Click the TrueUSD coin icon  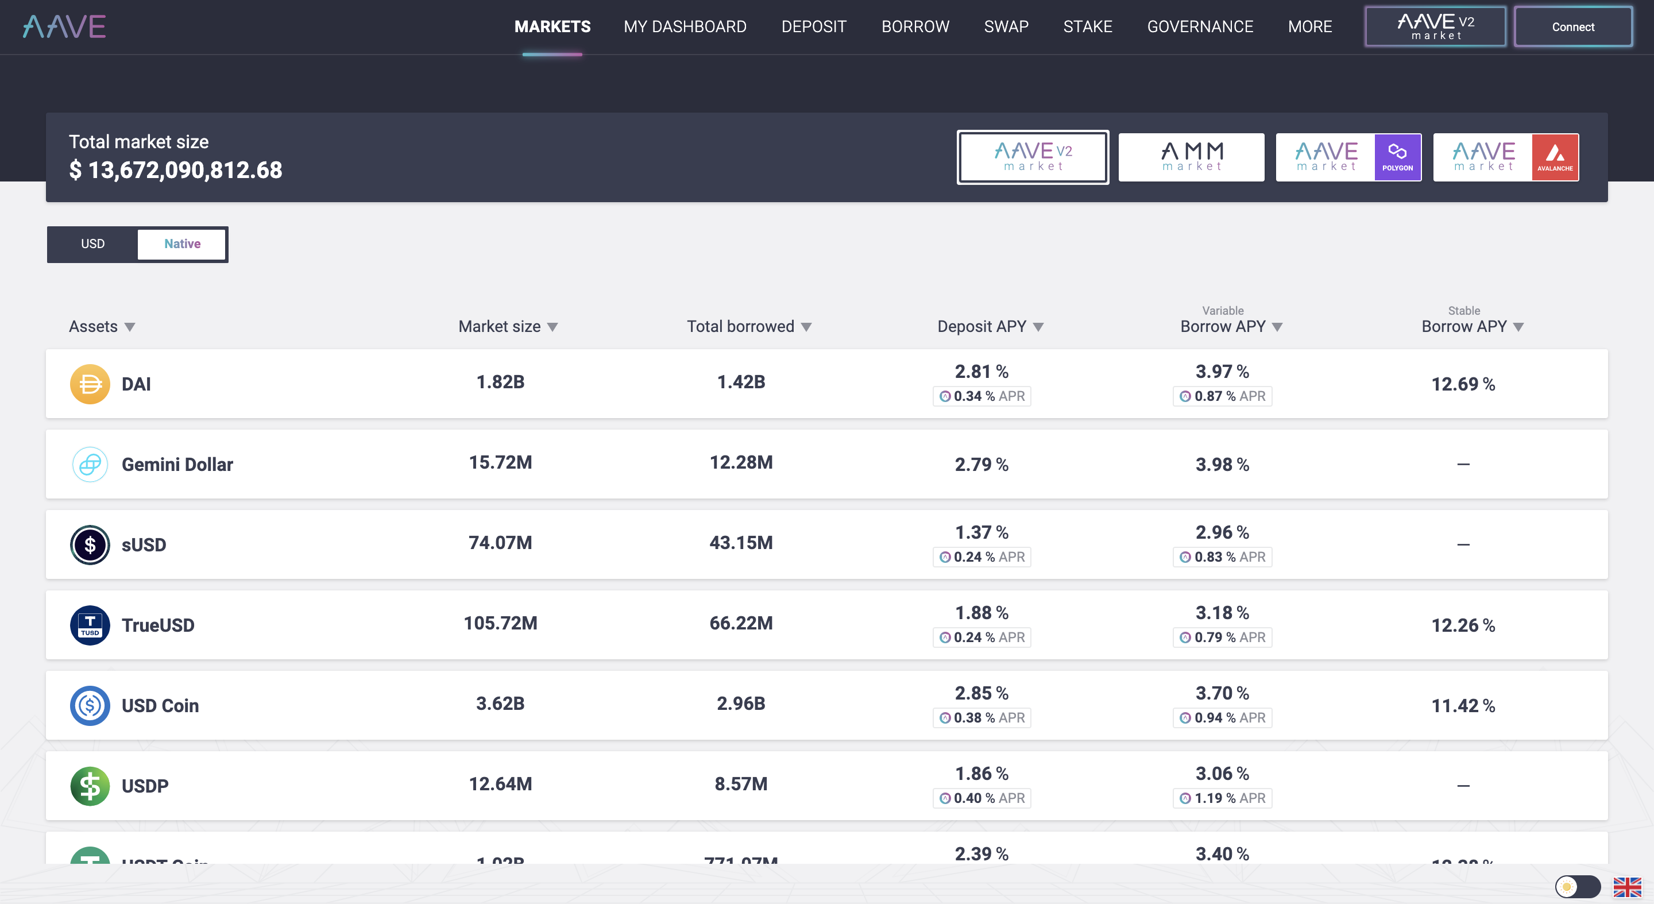tap(90, 625)
